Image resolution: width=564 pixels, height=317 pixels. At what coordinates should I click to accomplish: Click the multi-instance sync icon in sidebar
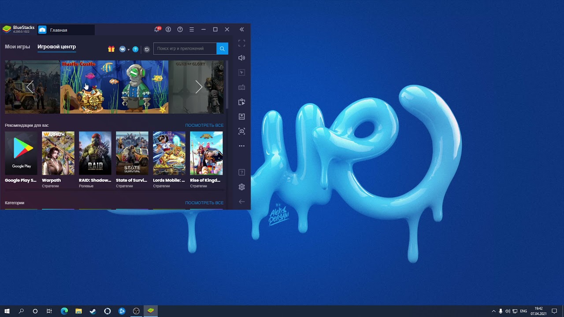[241, 102]
